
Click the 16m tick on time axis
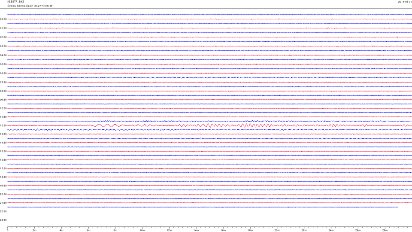pyautogui.click(x=223, y=230)
